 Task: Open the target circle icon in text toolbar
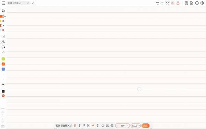pyautogui.click(x=112, y=126)
